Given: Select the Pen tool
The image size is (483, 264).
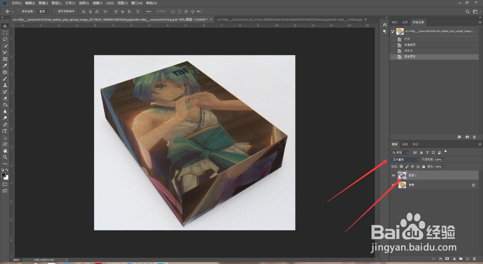Looking at the screenshot, I should point(5,125).
